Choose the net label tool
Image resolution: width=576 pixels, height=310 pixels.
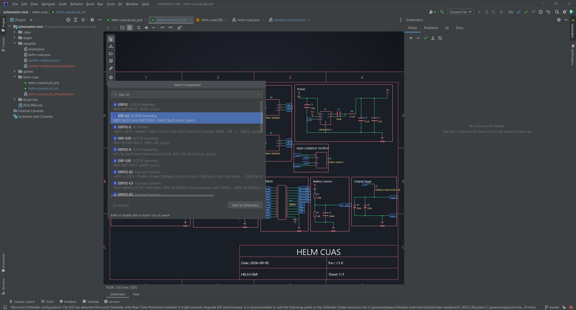[x=111, y=54]
